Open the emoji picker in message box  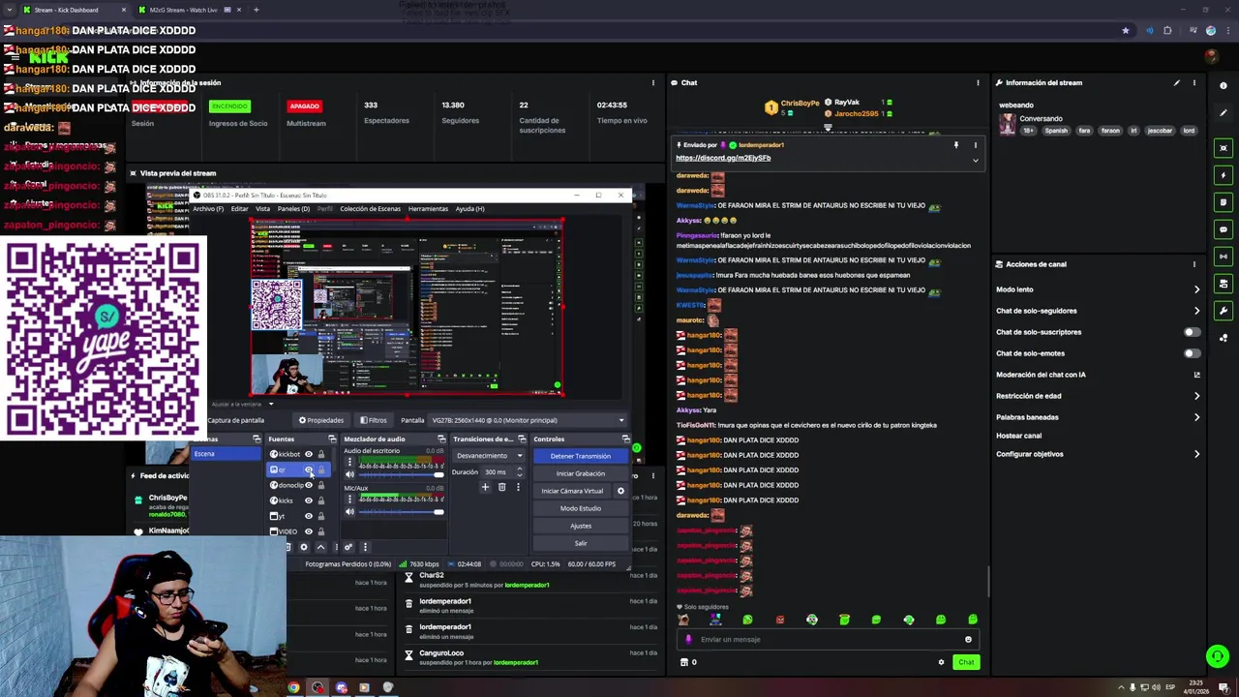click(968, 639)
